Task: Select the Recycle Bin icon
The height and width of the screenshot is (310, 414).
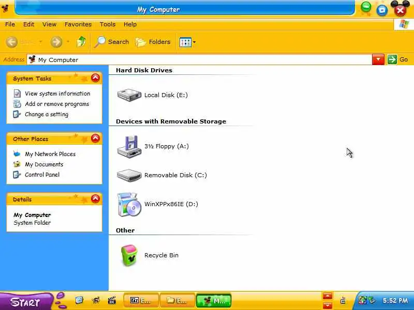Action: 129,255
